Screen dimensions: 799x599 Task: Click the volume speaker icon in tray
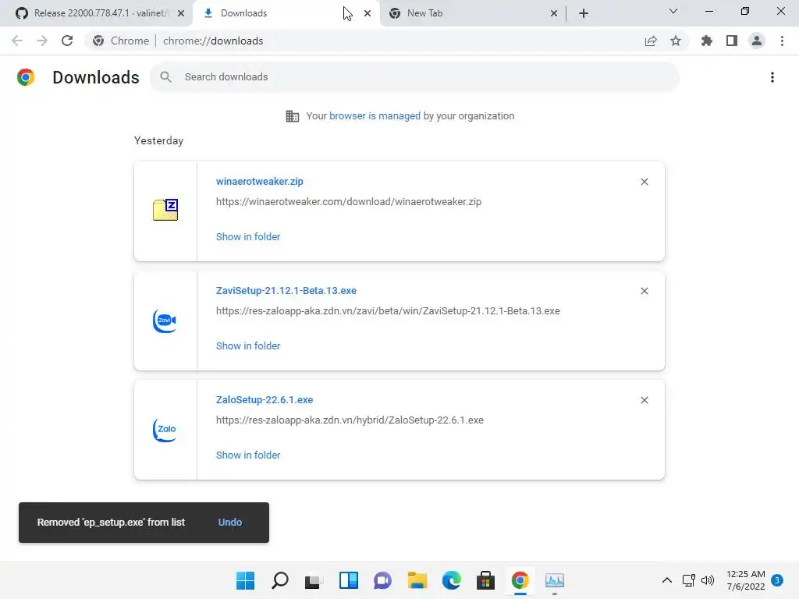[x=708, y=580]
